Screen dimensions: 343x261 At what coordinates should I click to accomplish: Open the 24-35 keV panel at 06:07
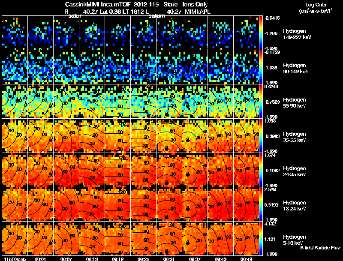[66, 170]
